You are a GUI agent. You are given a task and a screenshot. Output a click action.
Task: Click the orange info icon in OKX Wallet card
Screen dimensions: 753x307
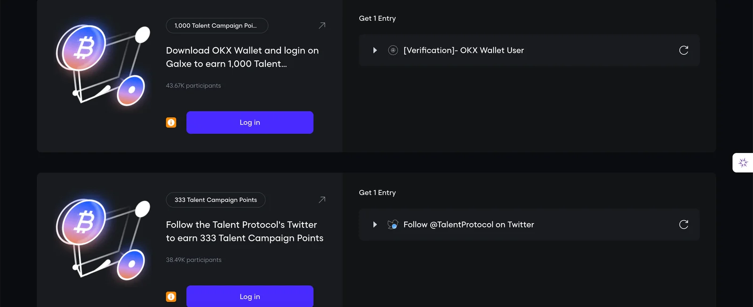[171, 122]
